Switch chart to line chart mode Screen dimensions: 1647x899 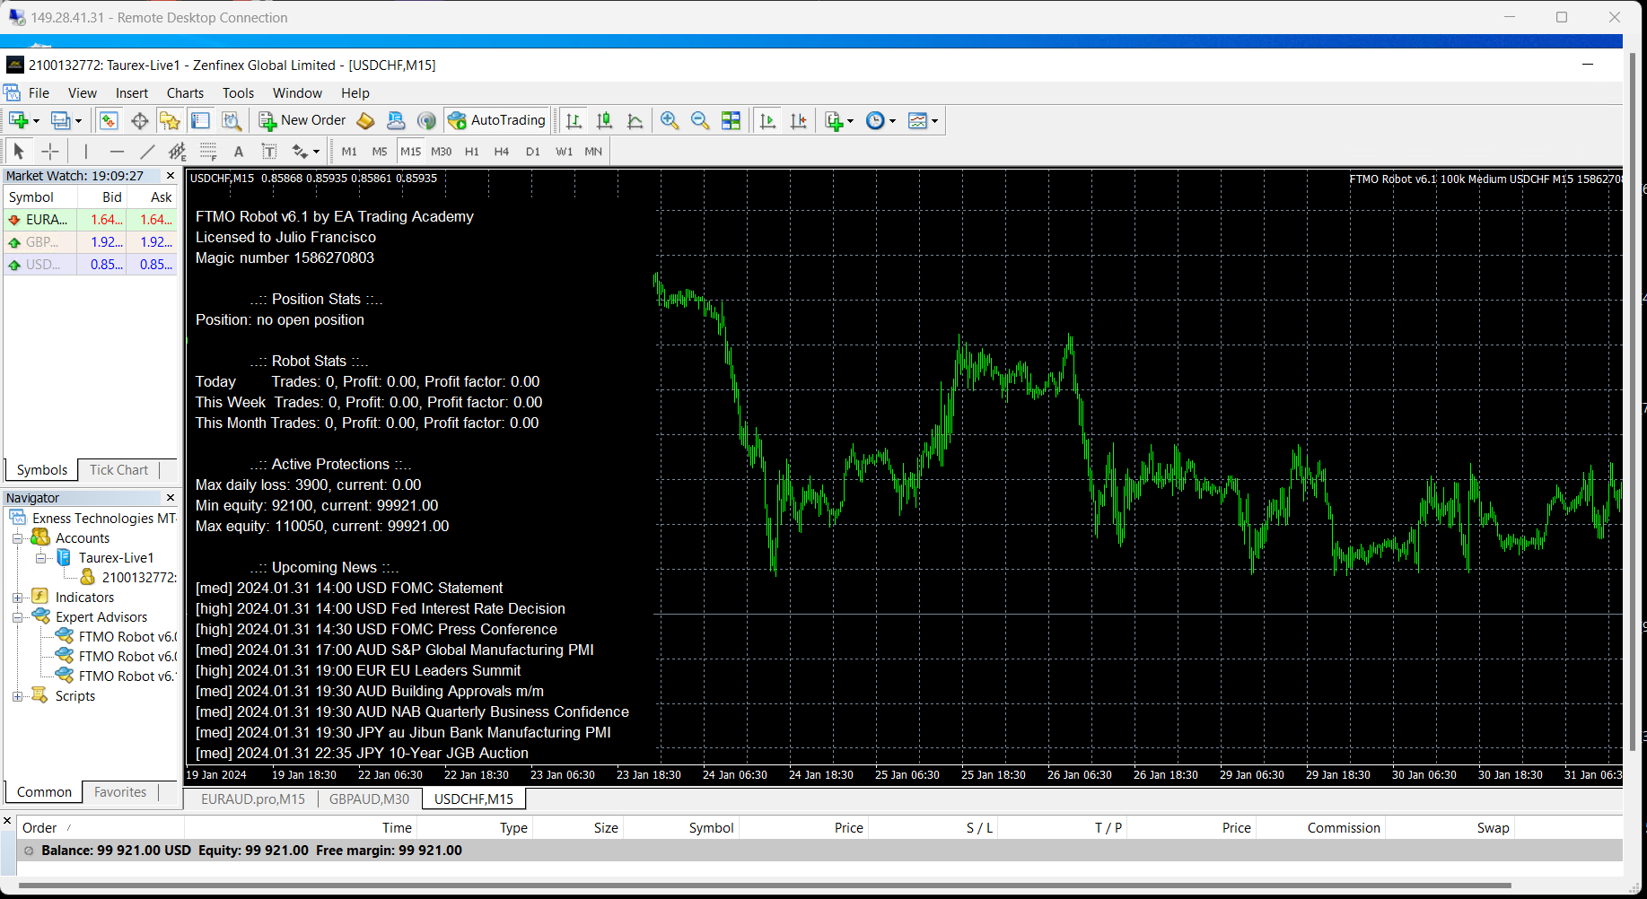tap(635, 120)
